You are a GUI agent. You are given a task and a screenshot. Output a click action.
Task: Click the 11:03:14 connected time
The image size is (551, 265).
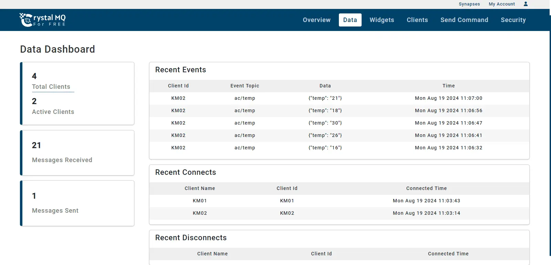[x=426, y=213]
